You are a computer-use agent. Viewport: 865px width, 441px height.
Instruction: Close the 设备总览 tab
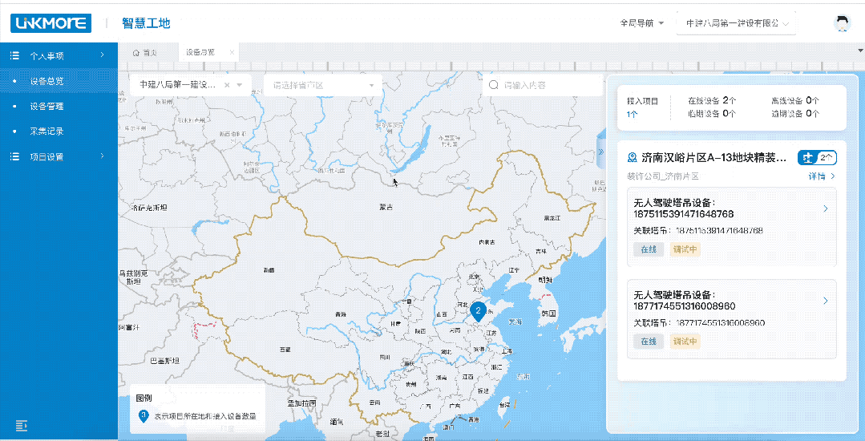tap(232, 52)
